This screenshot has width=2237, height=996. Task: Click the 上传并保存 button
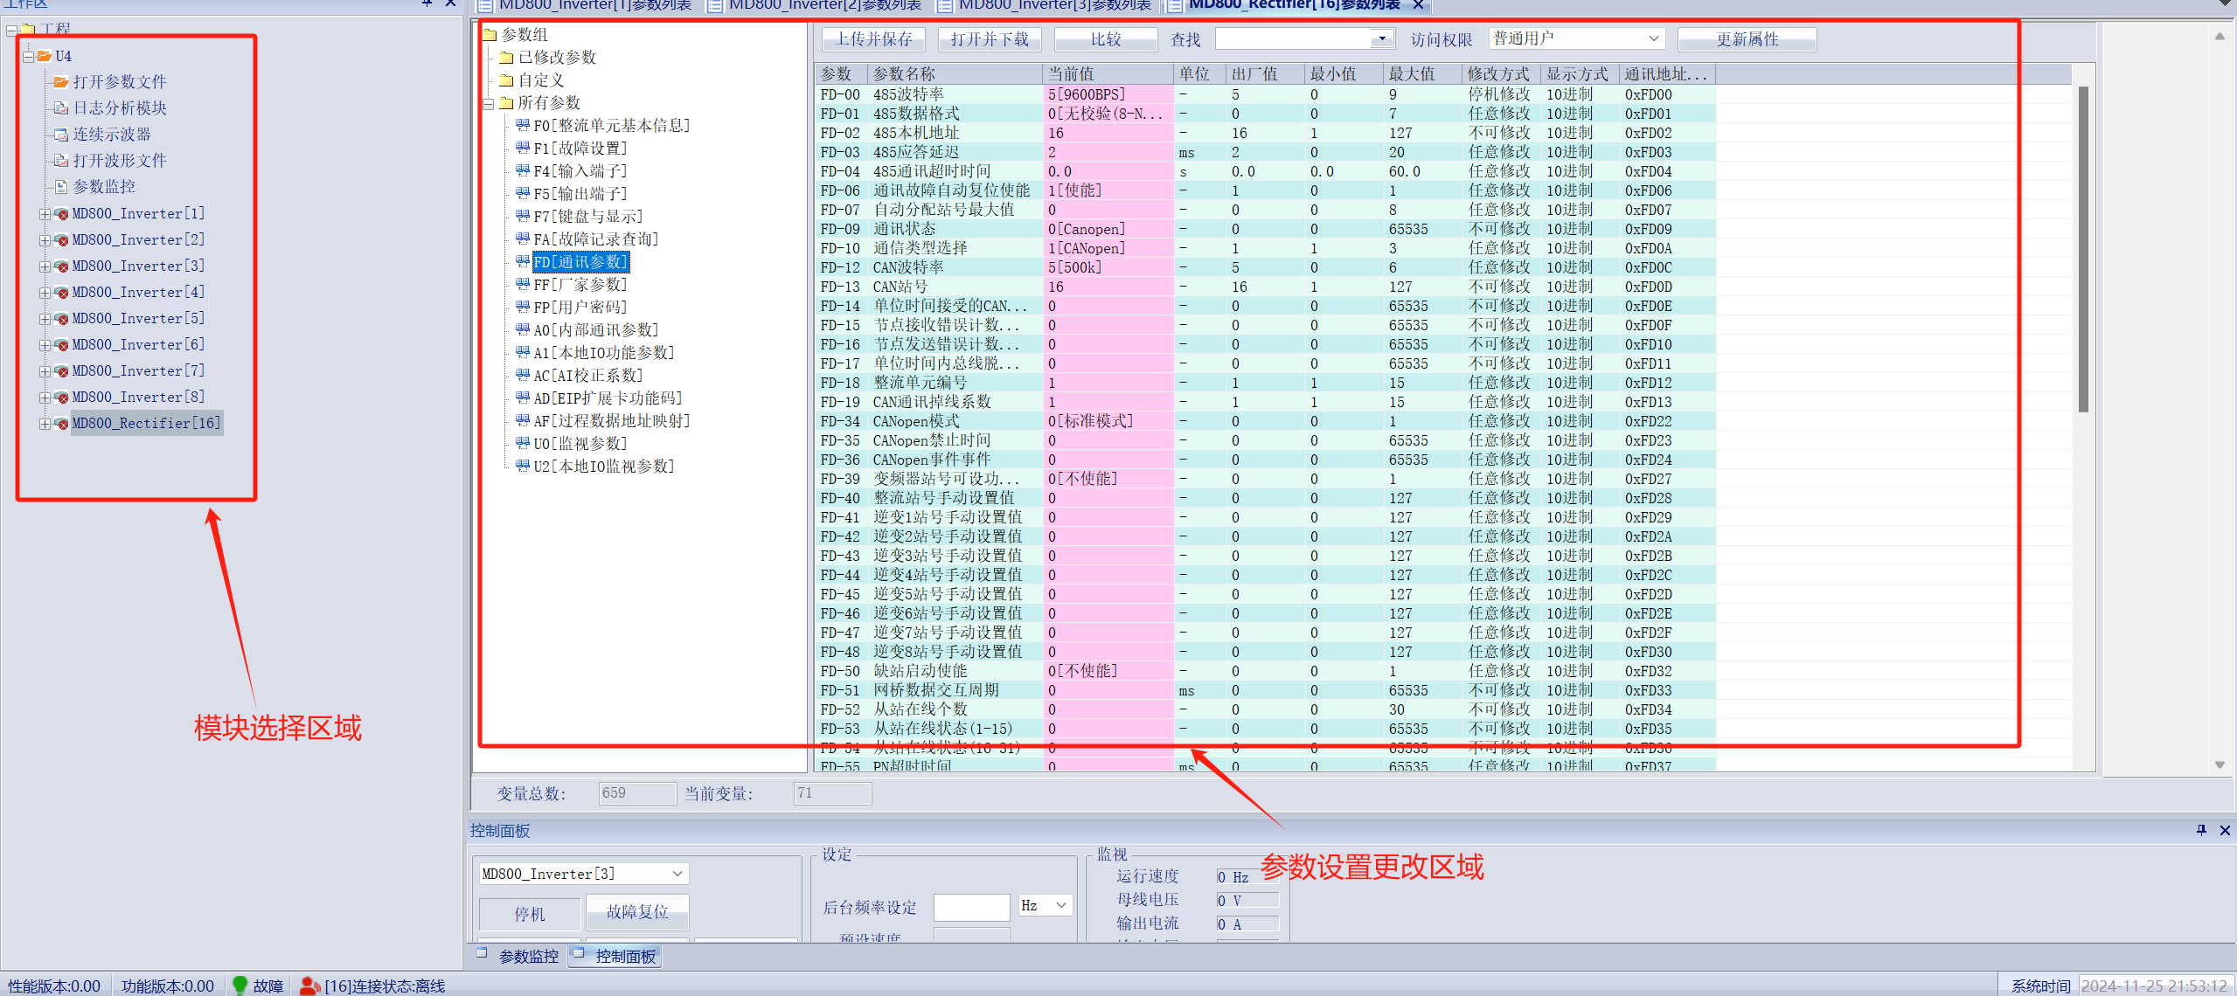[x=873, y=39]
